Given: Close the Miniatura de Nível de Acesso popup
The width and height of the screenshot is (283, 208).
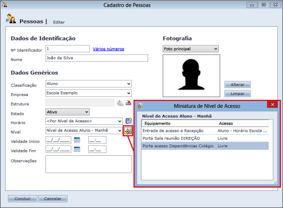Looking at the screenshot, I should point(271,106).
